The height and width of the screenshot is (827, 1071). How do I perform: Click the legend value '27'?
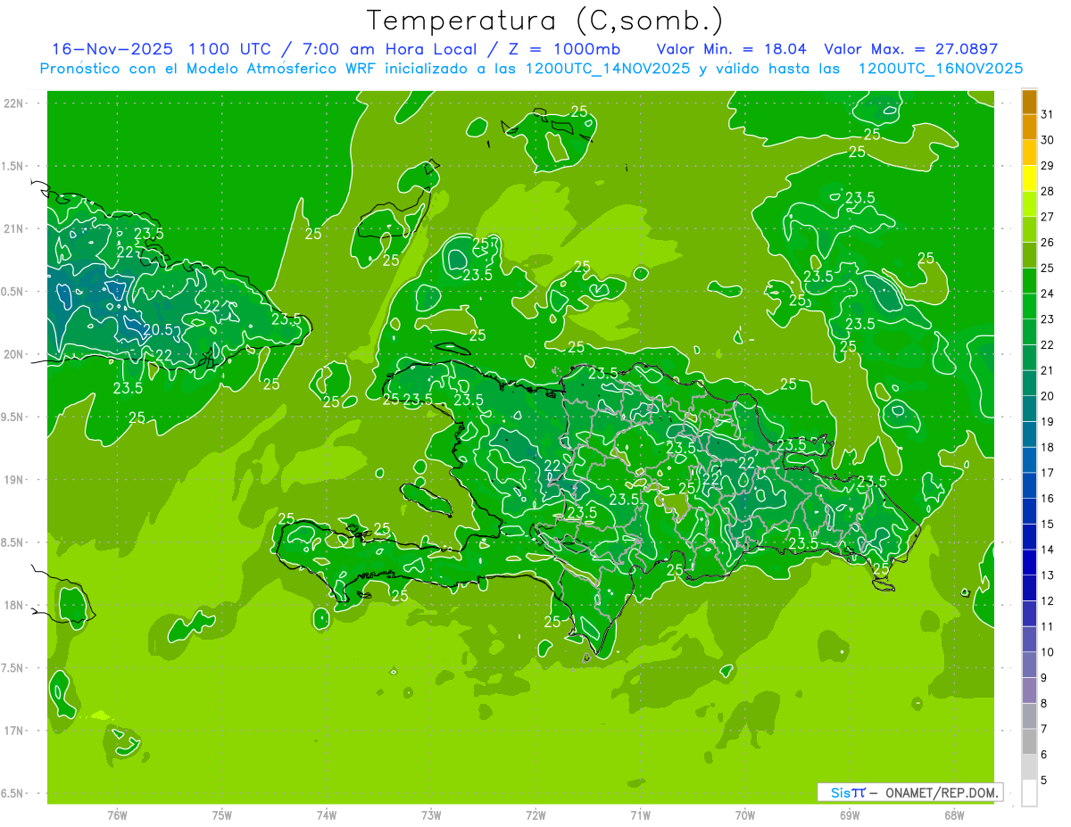coord(1048,217)
